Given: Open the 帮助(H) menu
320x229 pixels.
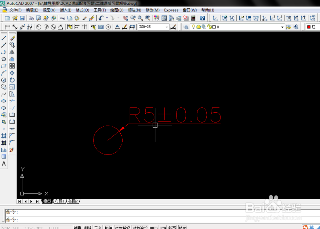Looking at the screenshot, I should [208, 10].
